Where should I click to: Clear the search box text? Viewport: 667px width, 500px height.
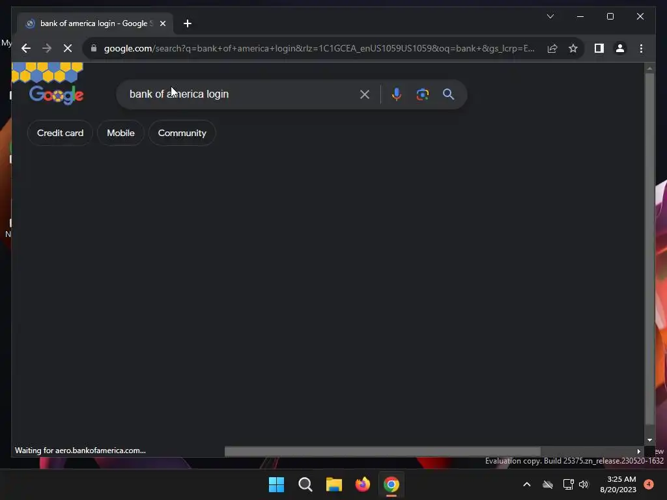coord(365,94)
